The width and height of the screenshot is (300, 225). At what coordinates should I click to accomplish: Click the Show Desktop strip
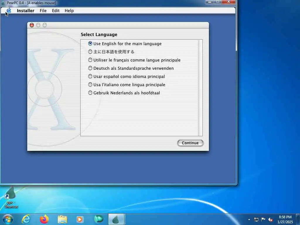pos(298,219)
